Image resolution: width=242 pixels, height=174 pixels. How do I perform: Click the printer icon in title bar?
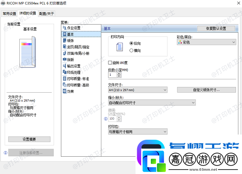(3, 3)
